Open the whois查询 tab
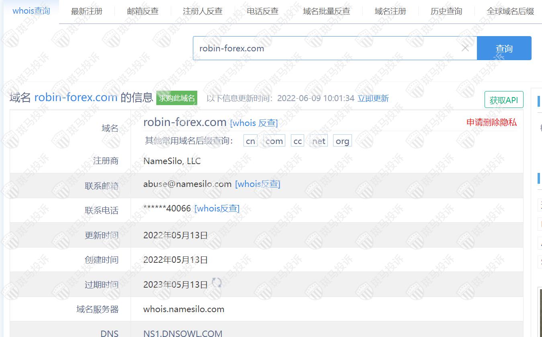The height and width of the screenshot is (337, 542). click(31, 11)
